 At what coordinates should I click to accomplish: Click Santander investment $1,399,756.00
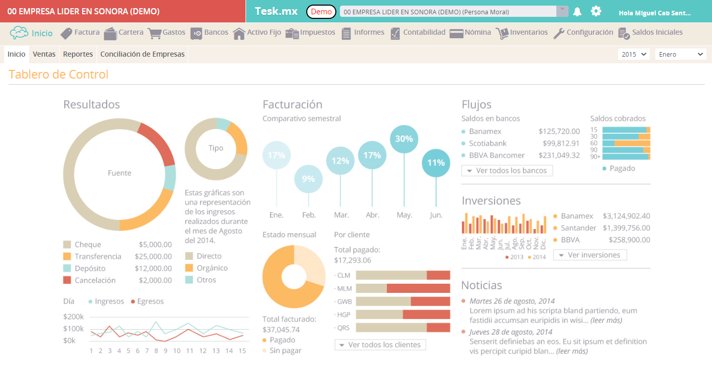(x=626, y=228)
